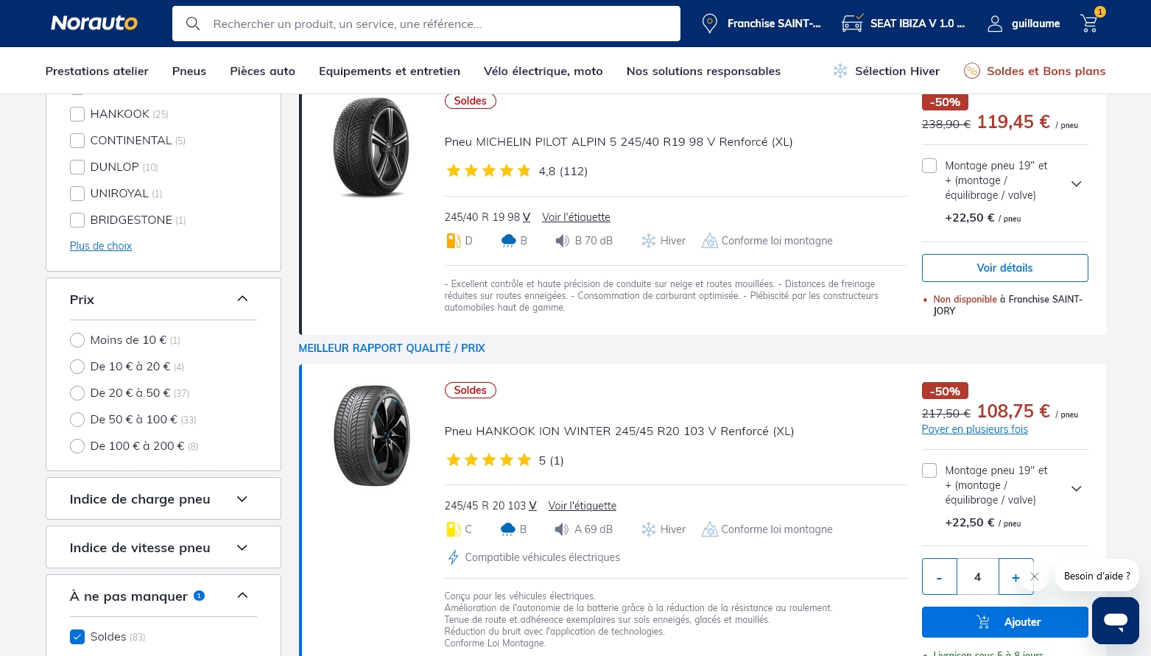Click the guillaume account icon
1151x656 pixels.
[995, 24]
